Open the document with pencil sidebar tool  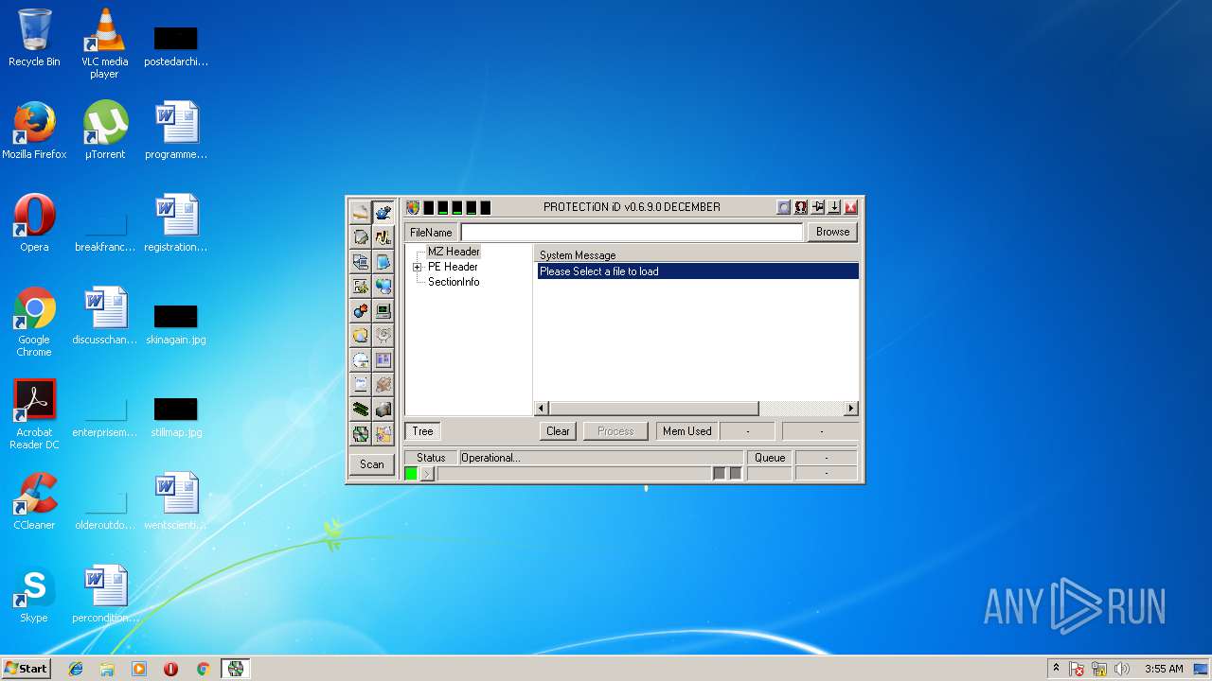tap(361, 236)
